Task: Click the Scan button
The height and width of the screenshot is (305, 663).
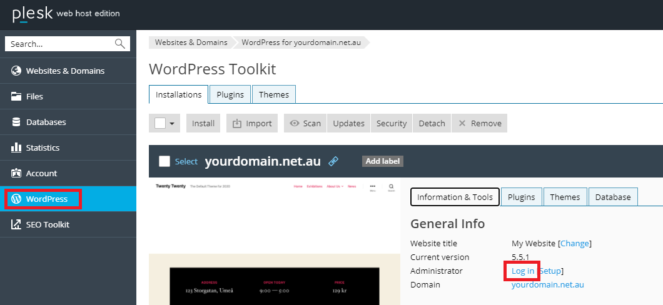Action: tap(305, 123)
